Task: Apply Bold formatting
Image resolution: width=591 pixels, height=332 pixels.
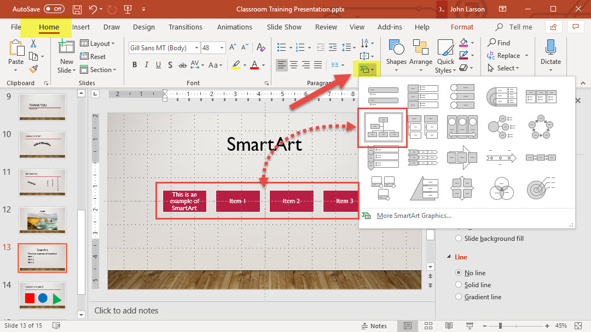Action: (x=135, y=65)
